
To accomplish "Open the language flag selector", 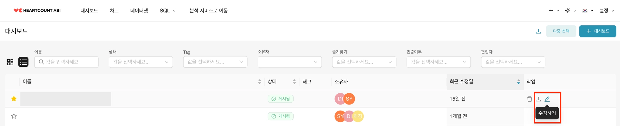I will (588, 11).
